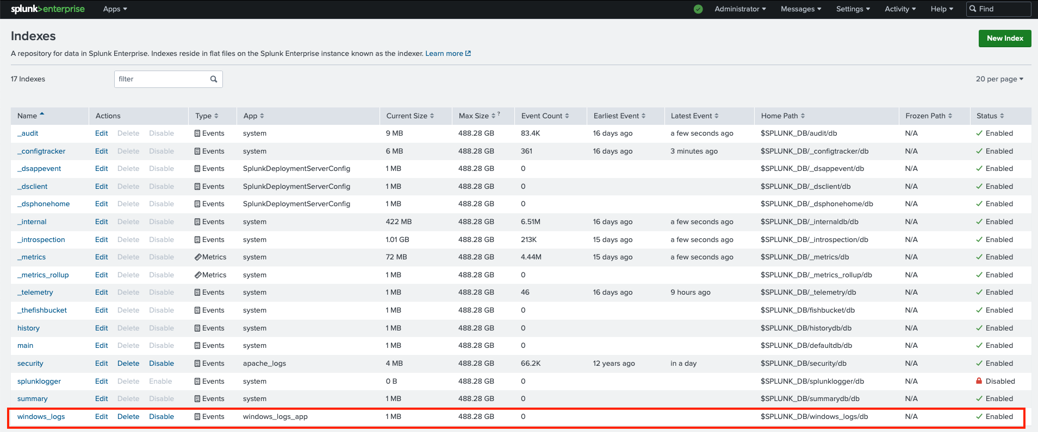Open the security index link
1038x432 pixels.
tap(30, 364)
